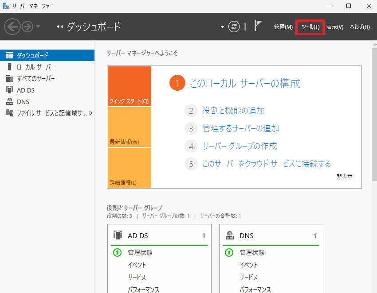The height and width of the screenshot is (293, 377).
Task: Open the Dashboard from the sidebar icon
Action: (x=10, y=55)
